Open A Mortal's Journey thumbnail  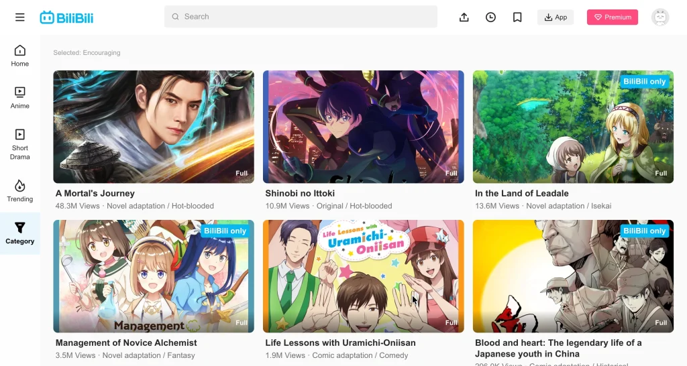pos(154,127)
